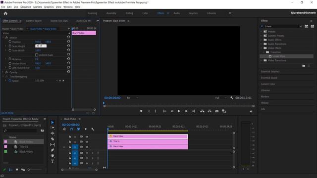Hide the top video track eye icon
This screenshot has height=178, width=317.
click(87, 136)
